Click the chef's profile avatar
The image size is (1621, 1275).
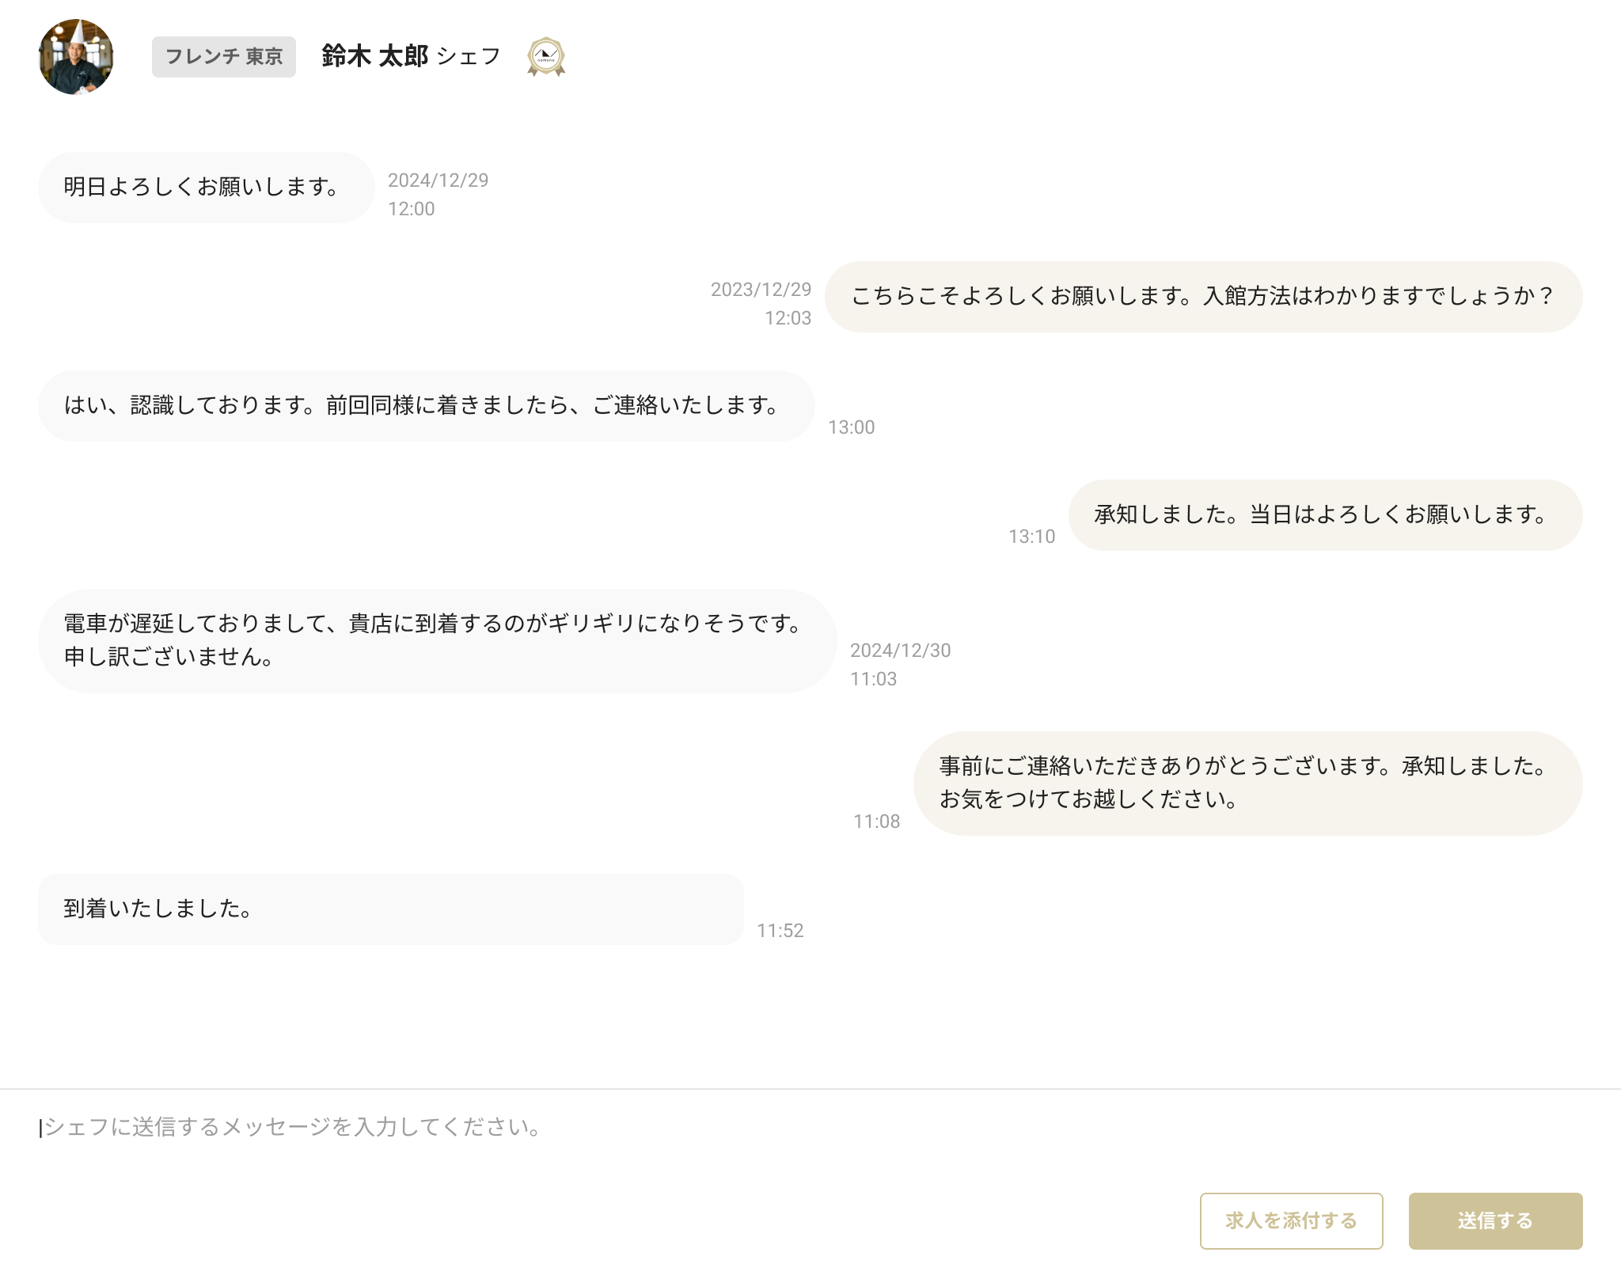[x=78, y=56]
